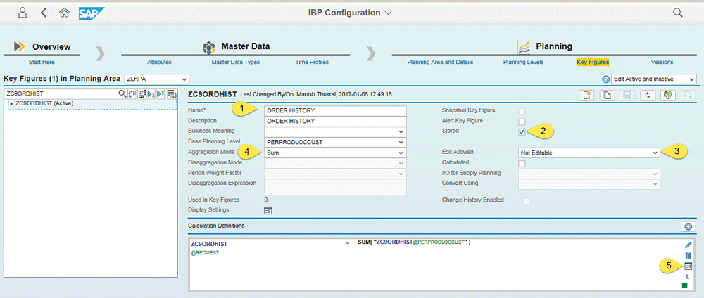This screenshot has width=704, height=298.
Task: Click the disabled save disk icon
Action: [627, 95]
